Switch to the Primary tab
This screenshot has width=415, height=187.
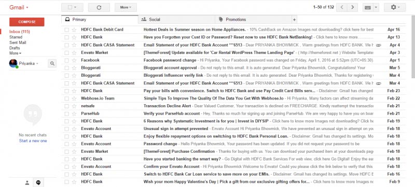pyautogui.click(x=100, y=20)
